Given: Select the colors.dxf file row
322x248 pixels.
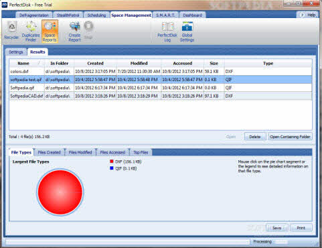Looking at the screenshot, I should click(161, 72).
